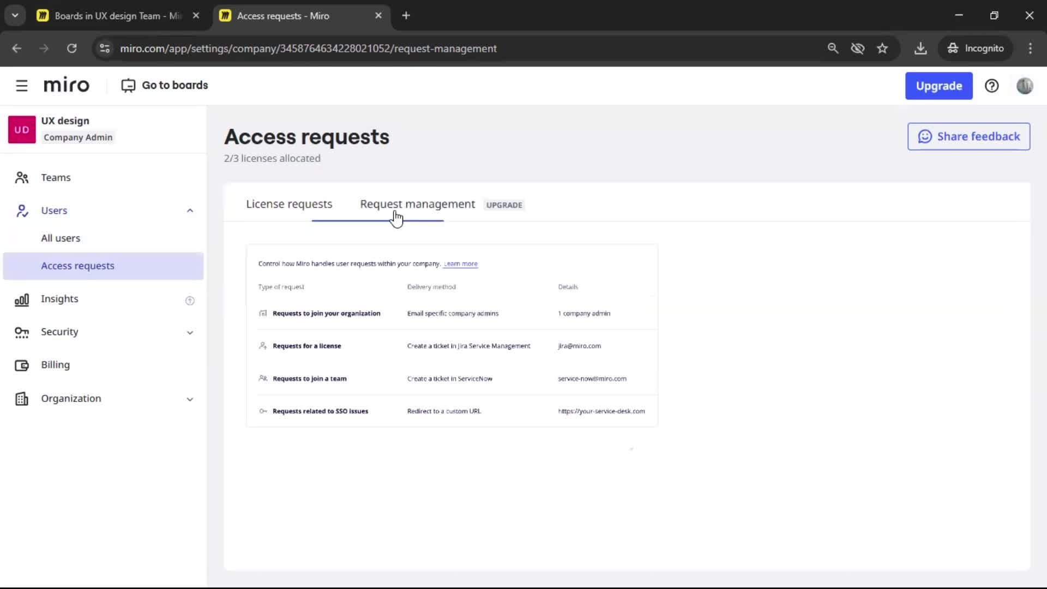Expand the Security section chevron
The height and width of the screenshot is (589, 1047).
coord(190,332)
